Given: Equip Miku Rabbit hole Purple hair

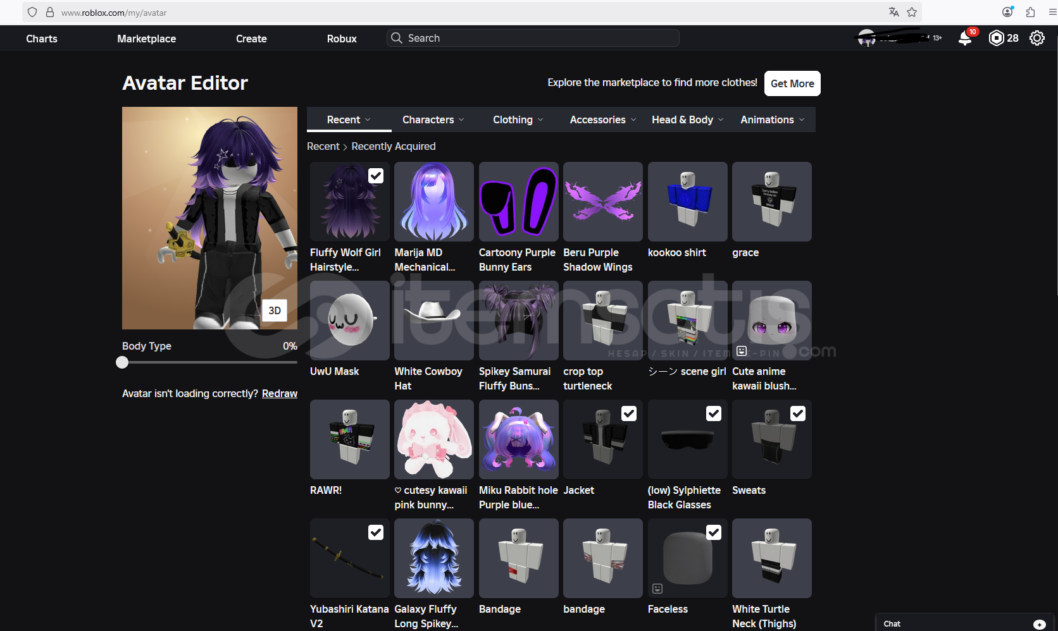Looking at the screenshot, I should [519, 439].
